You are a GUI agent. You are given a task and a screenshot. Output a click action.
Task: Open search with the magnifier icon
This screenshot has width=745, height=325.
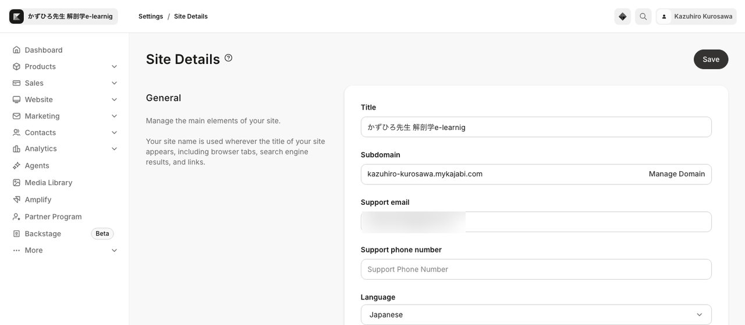pos(643,16)
